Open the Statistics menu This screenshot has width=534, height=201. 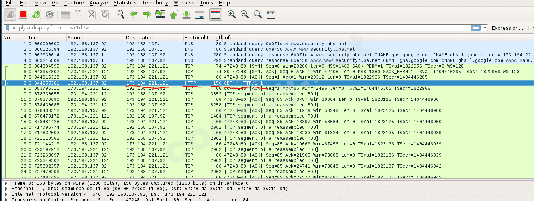[125, 3]
